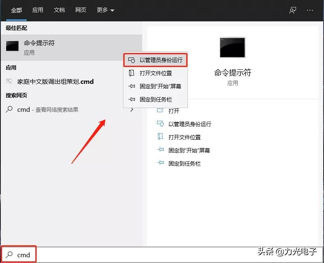Click the open icon in preview pane

[x=160, y=110]
